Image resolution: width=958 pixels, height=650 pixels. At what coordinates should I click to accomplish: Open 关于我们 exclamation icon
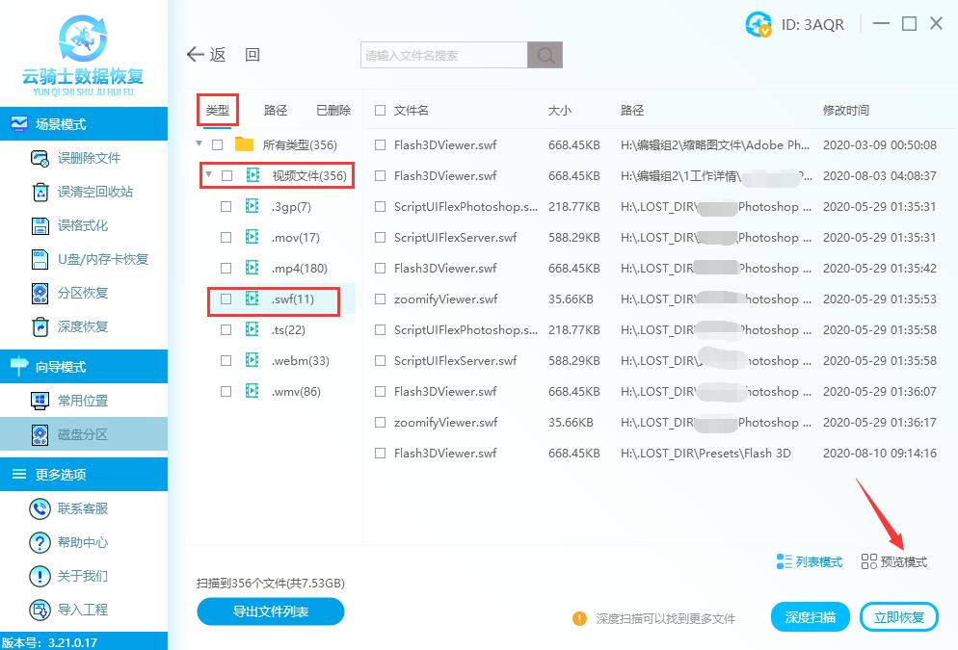point(40,576)
